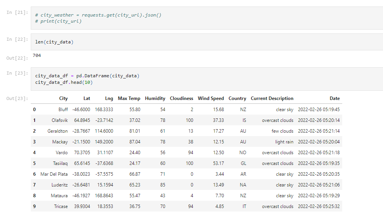This screenshot has height=218, width=383.
Task: Select the Mackay city cell
Action: coord(60,142)
